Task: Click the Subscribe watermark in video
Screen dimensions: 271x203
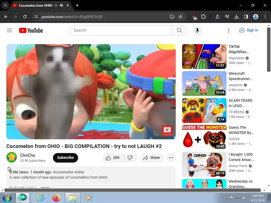Action: (167, 131)
